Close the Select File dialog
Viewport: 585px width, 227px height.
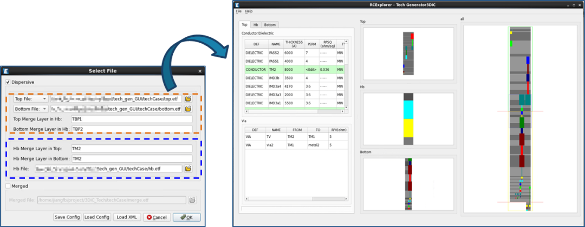pyautogui.click(x=200, y=71)
